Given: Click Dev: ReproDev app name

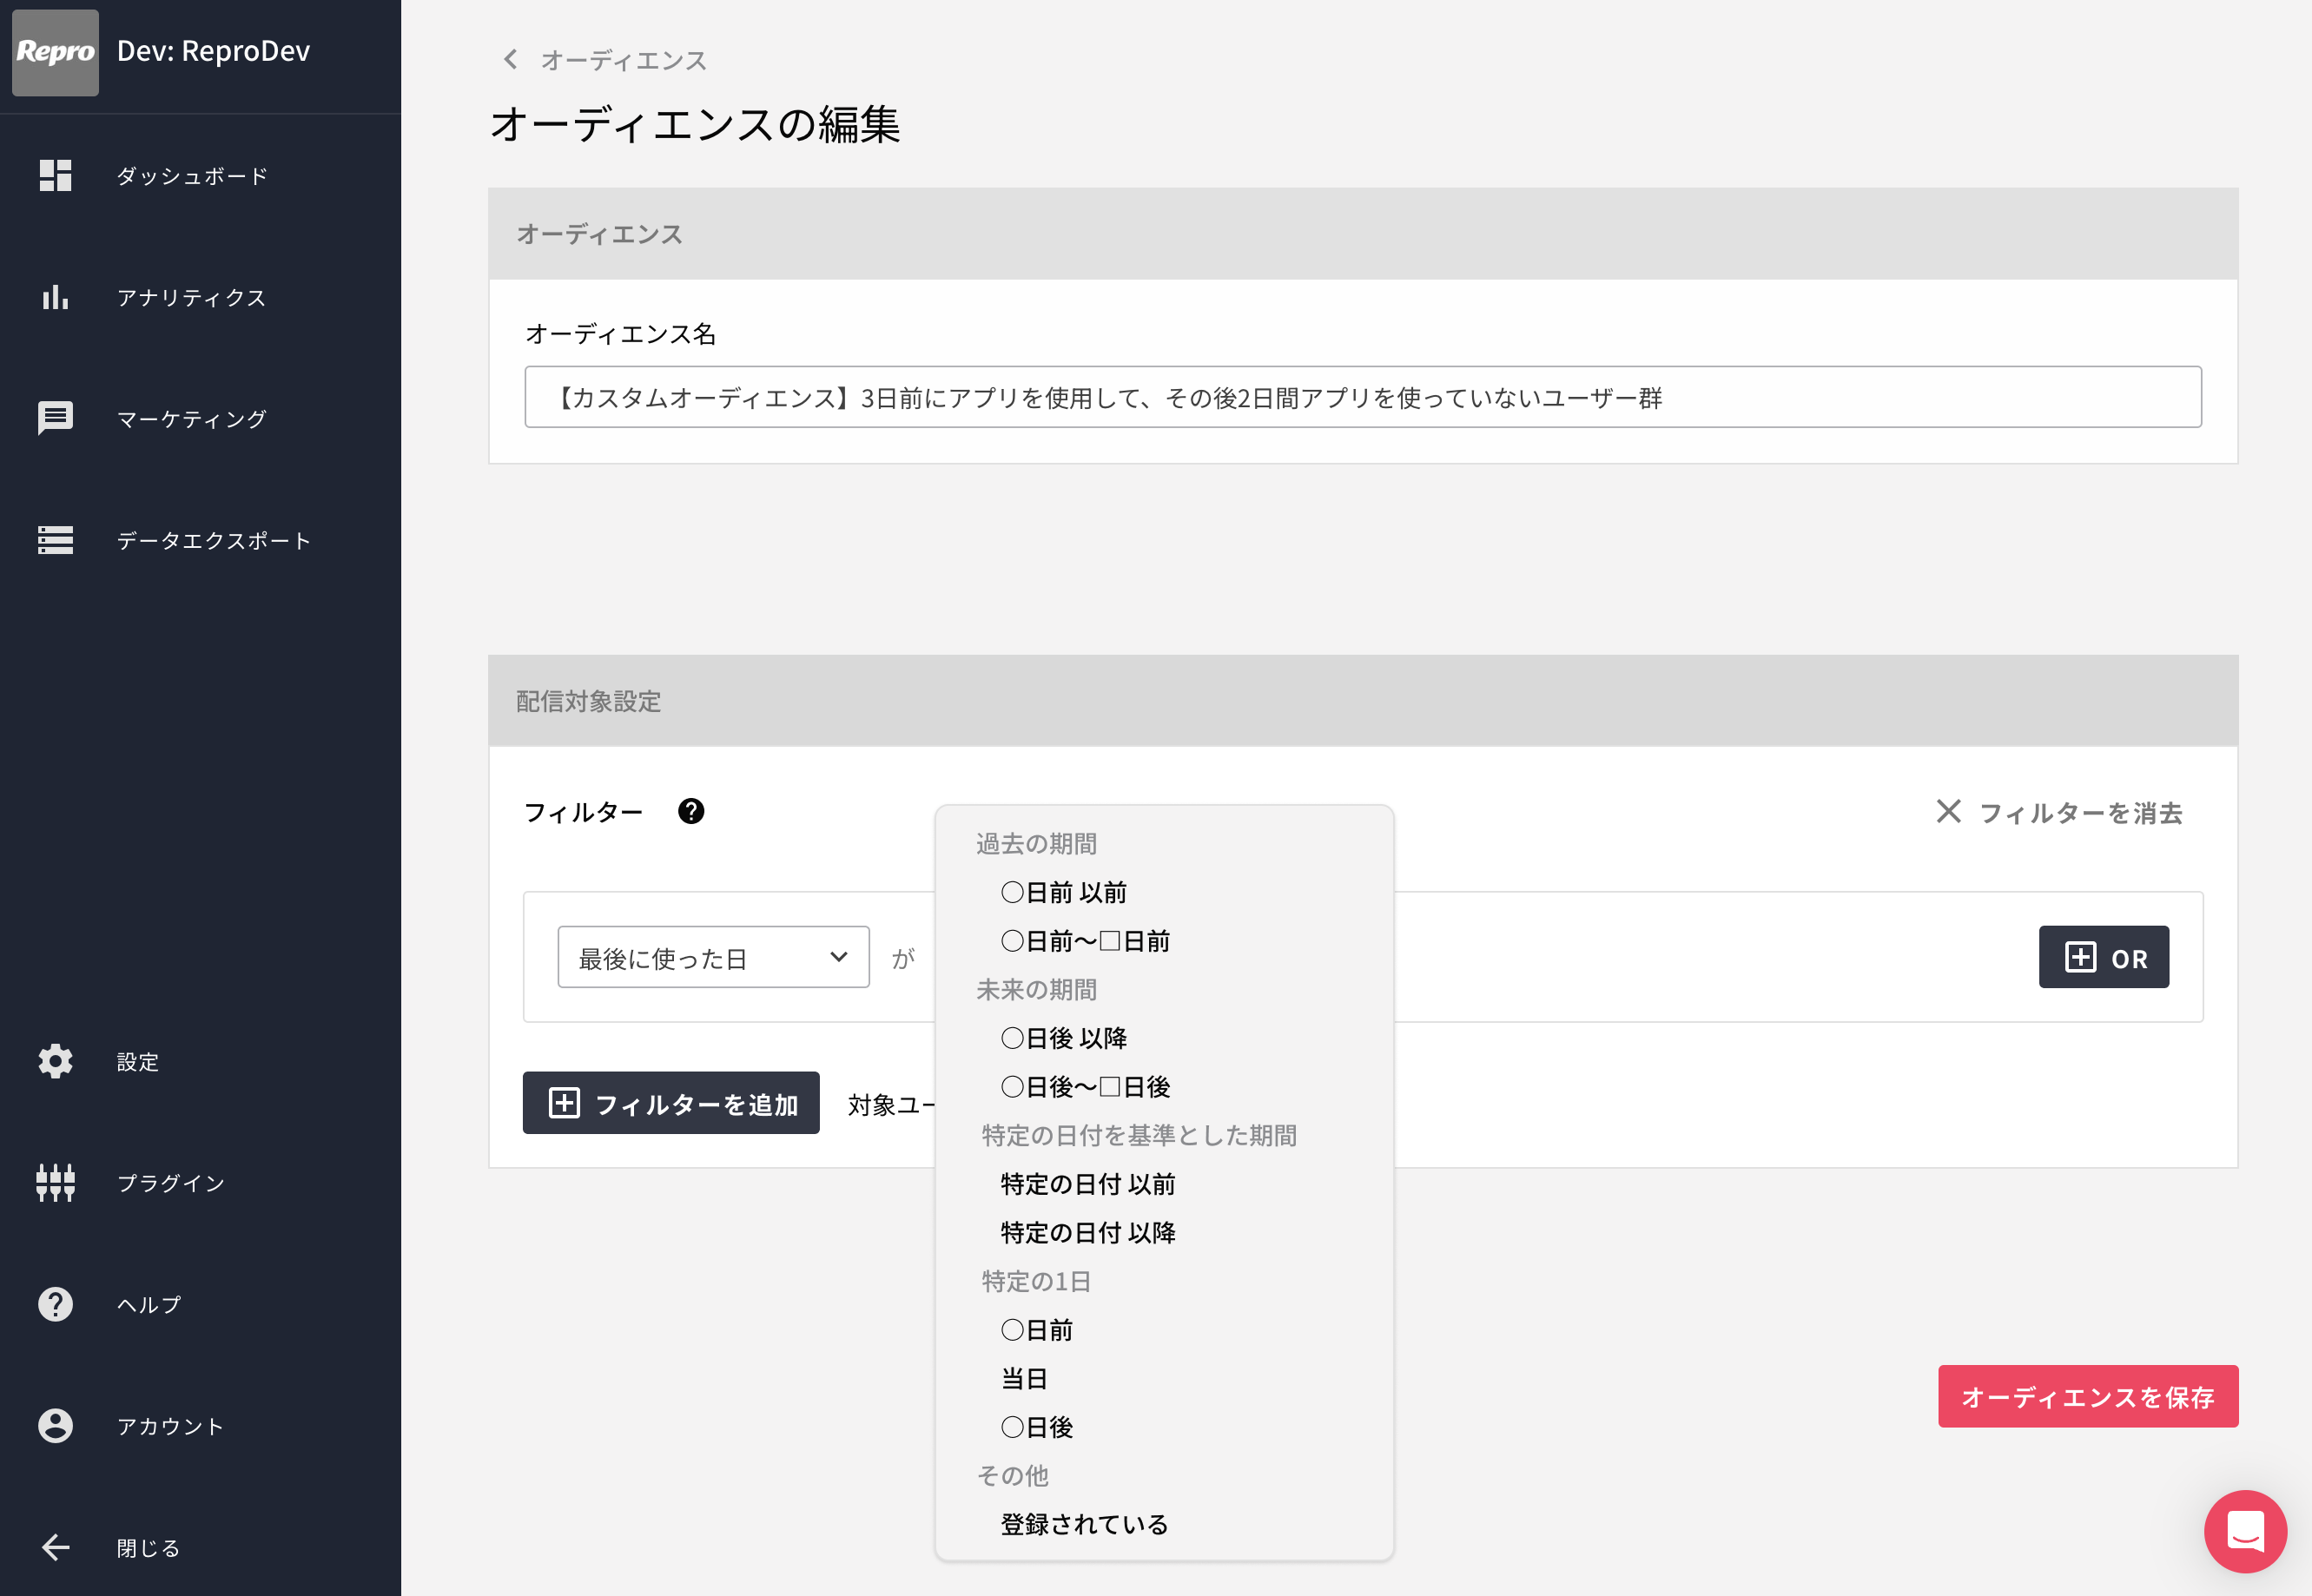Looking at the screenshot, I should pyautogui.click(x=213, y=51).
